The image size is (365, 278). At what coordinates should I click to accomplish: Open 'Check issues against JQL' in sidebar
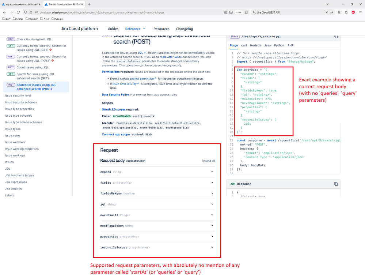34,40
